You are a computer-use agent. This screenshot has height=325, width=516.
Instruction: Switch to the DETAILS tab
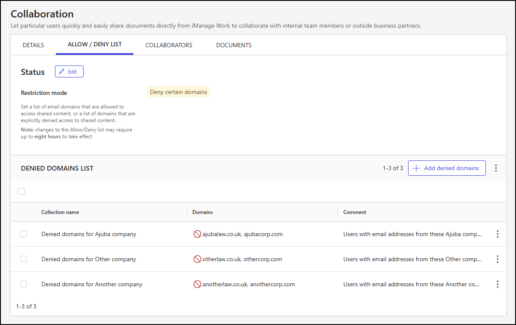[33, 45]
